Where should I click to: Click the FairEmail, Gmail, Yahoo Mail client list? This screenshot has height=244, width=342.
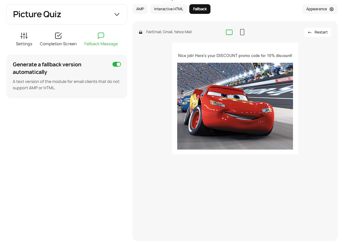(169, 32)
